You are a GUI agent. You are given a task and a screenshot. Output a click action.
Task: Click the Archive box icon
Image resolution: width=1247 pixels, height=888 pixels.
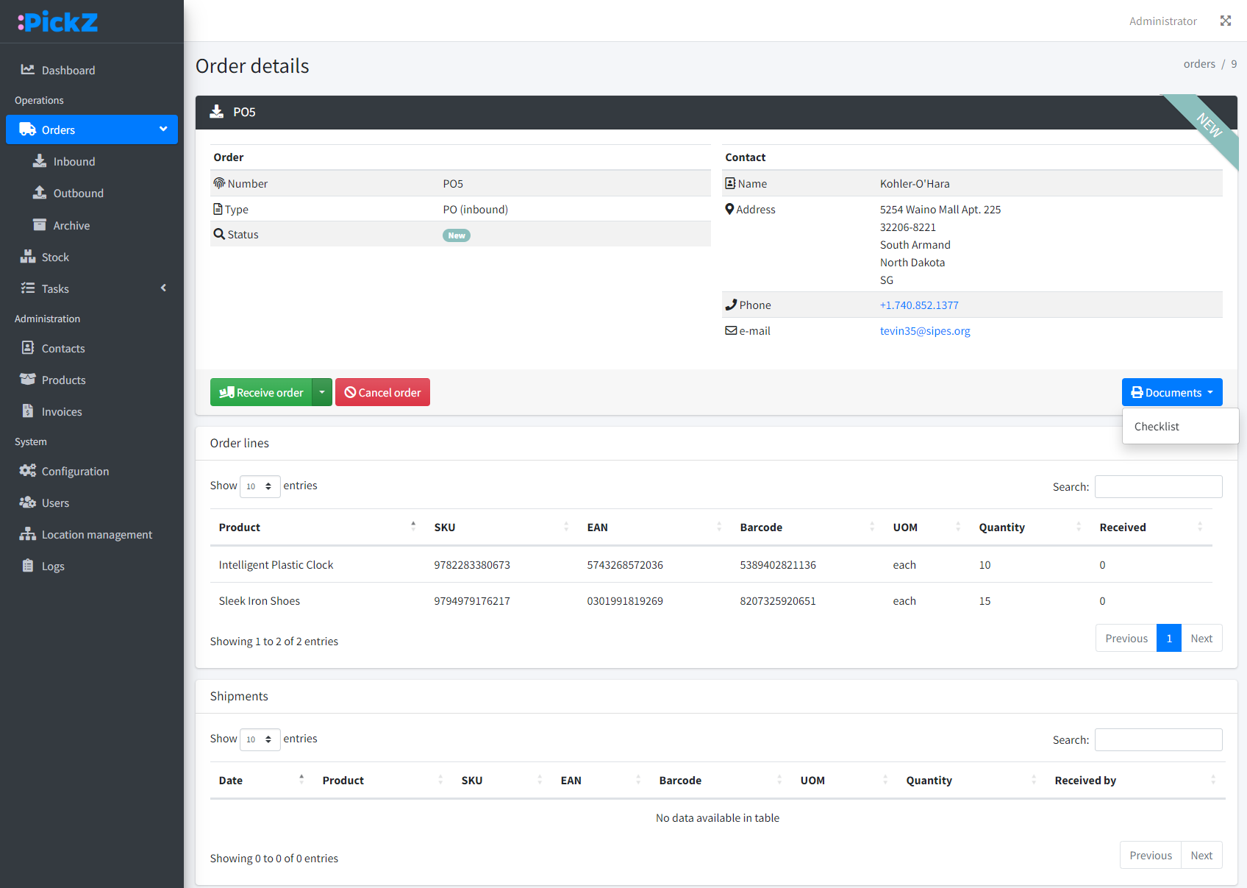[x=40, y=225]
